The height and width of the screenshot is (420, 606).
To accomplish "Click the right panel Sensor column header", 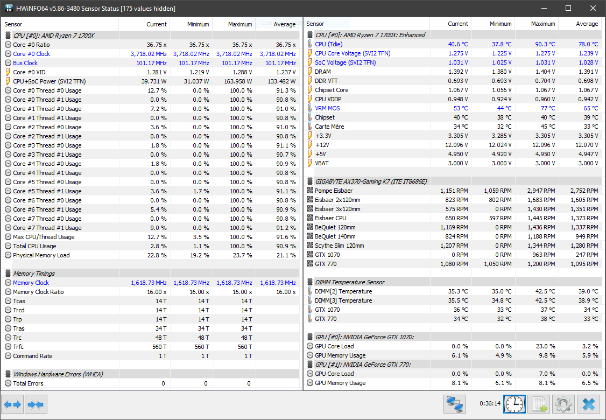I will [x=367, y=24].
